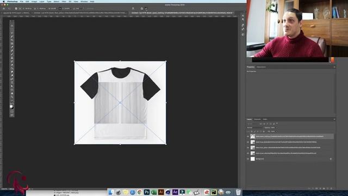Toggle visibility of the third layer

[x=248, y=148]
